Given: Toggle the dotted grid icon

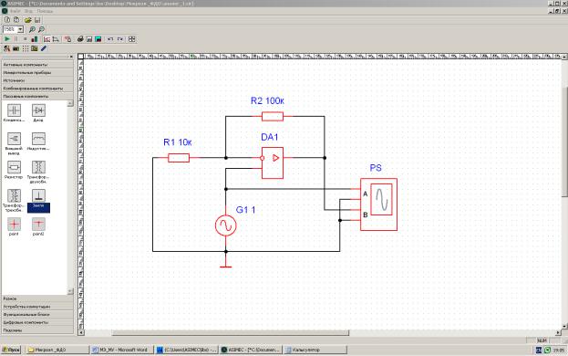Looking at the screenshot, I should [26, 48].
